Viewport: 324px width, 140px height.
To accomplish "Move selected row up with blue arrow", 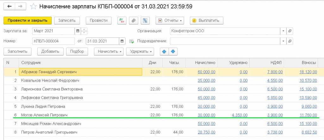I will pyautogui.click(x=164, y=51).
